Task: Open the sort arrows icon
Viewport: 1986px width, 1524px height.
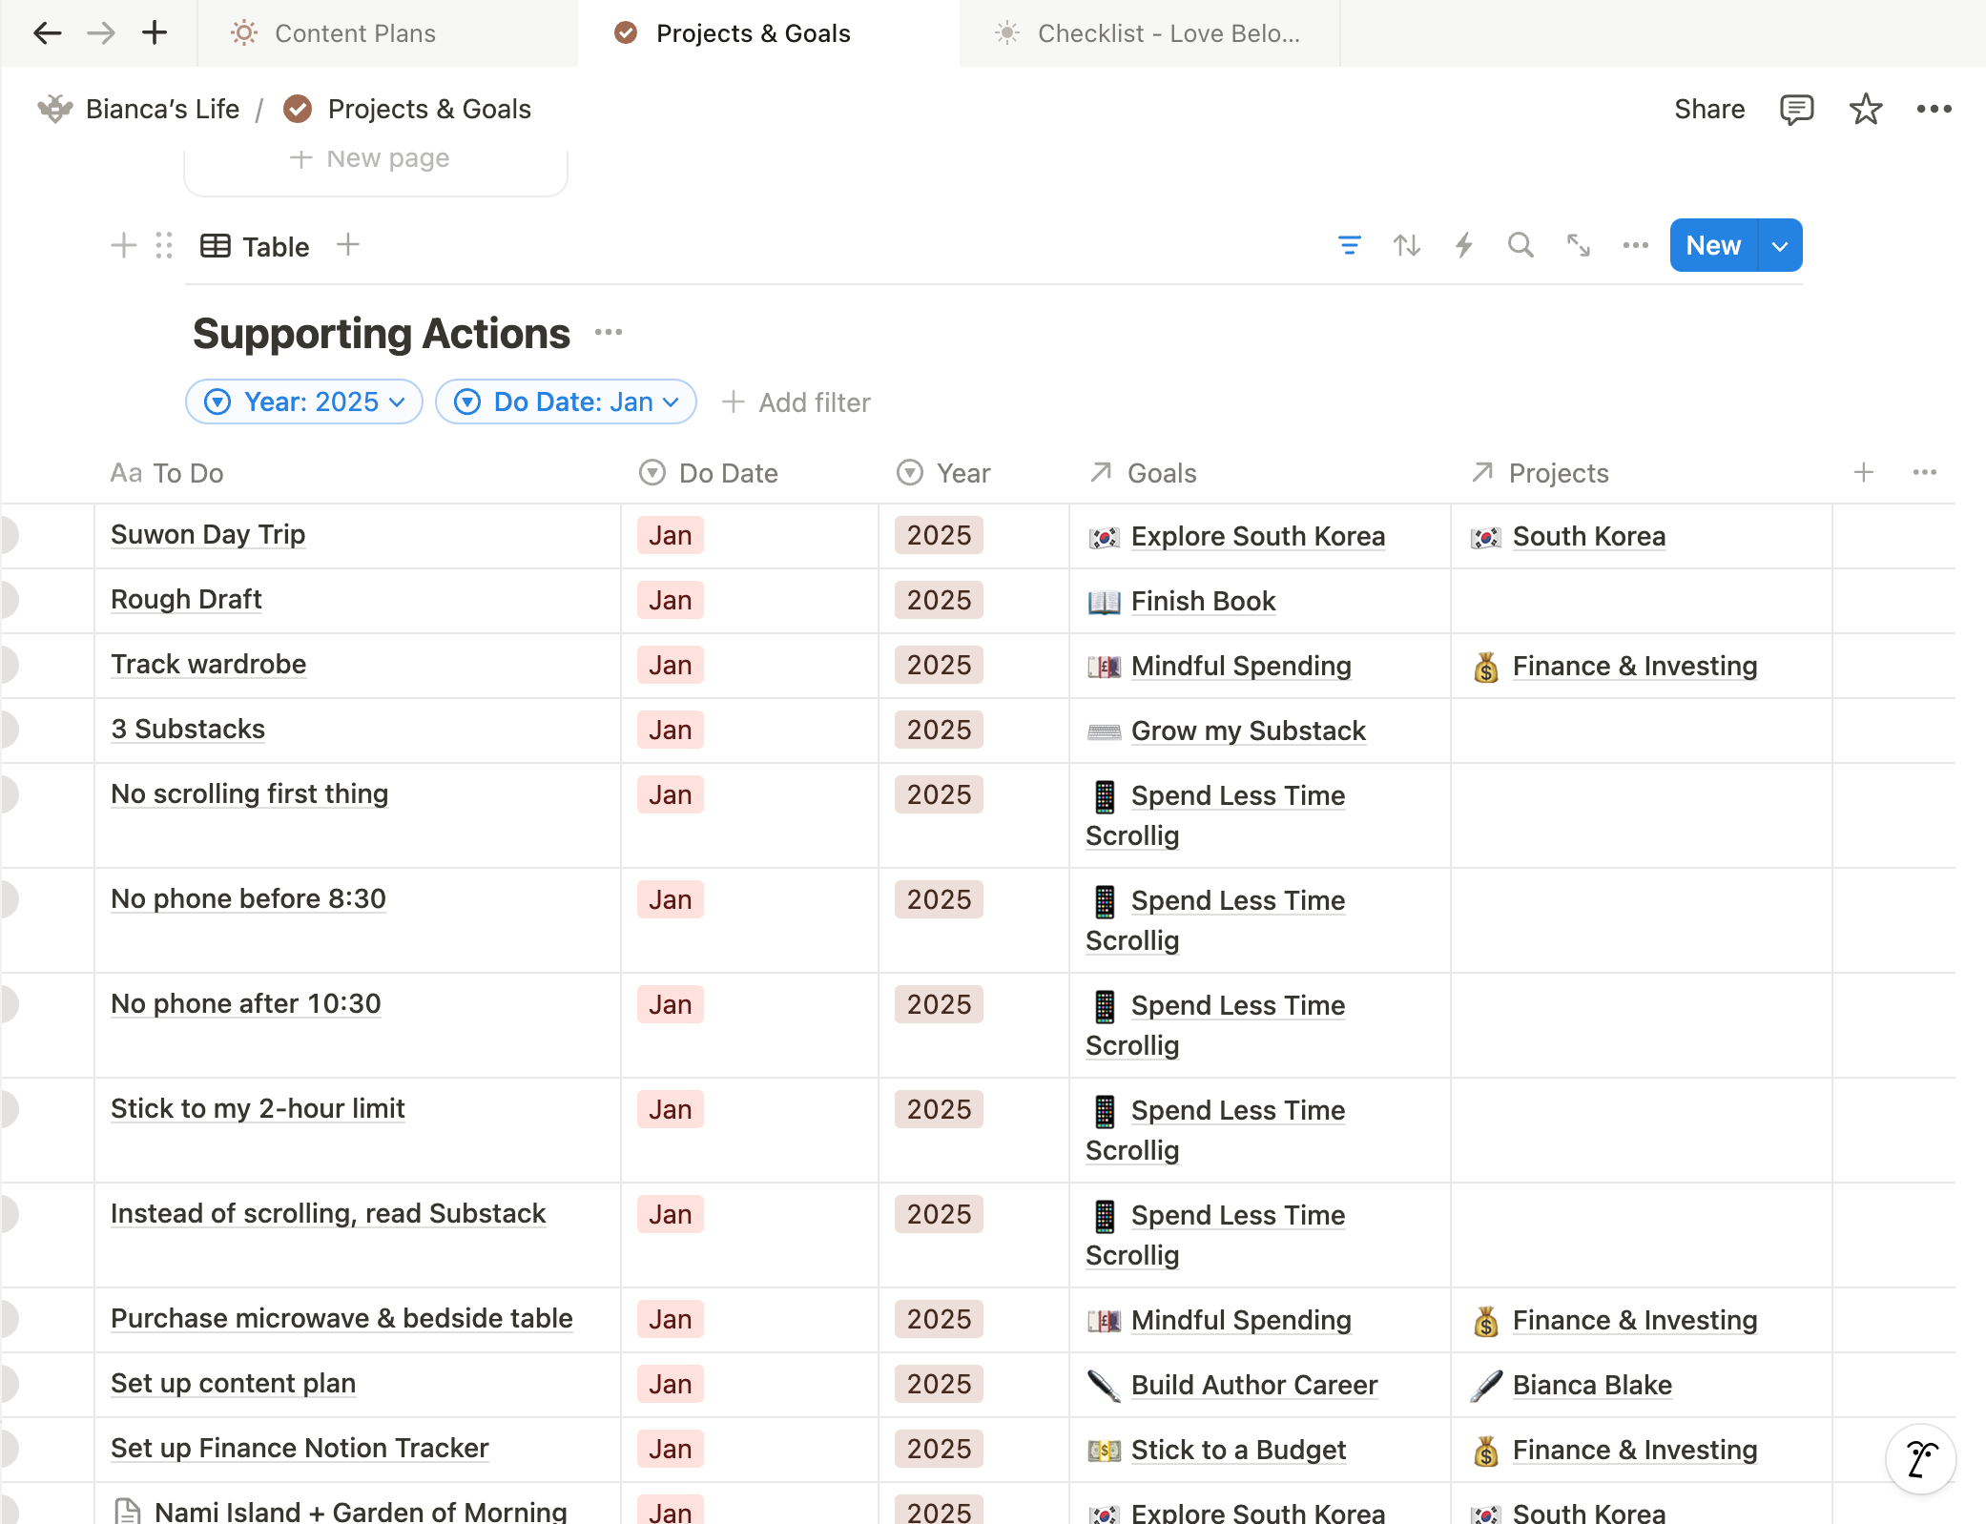Action: [1406, 246]
